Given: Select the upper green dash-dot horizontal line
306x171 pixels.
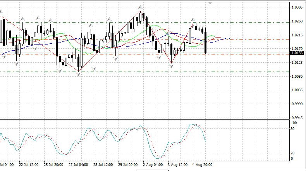Looking at the screenshot, I should pyautogui.click(x=144, y=22).
